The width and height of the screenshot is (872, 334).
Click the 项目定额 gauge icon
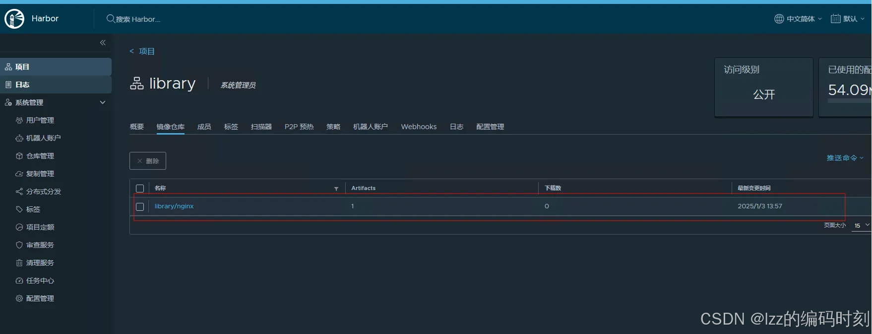(x=19, y=227)
